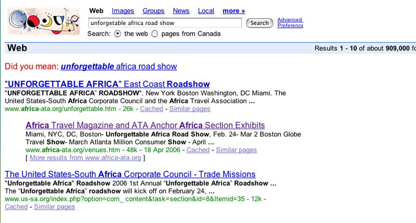Viewport: 416px width, 223px height.
Task: Switch to the News tab
Action: pos(181,11)
